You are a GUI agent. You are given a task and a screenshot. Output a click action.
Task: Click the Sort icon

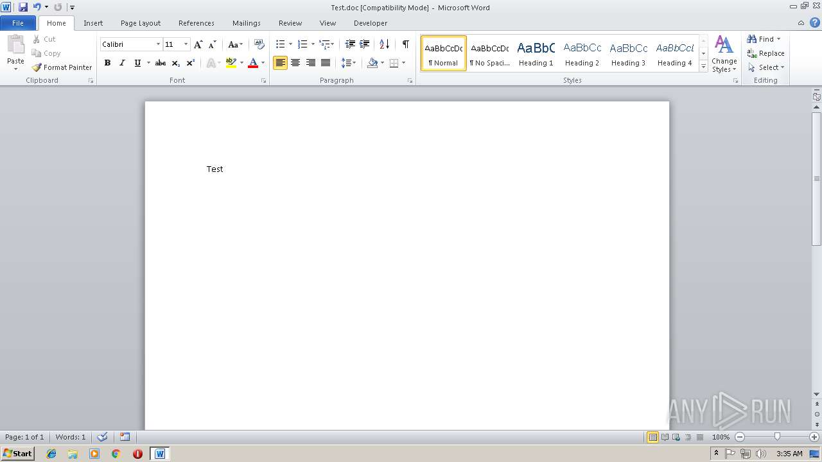click(x=384, y=44)
